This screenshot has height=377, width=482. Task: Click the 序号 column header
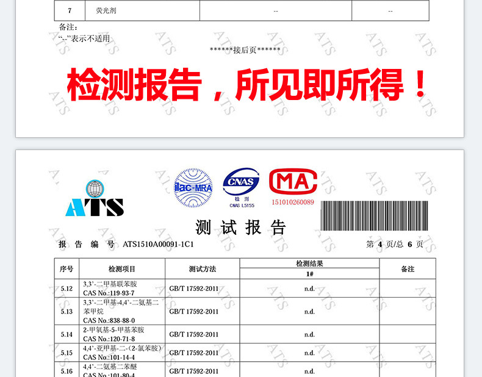coord(67,269)
